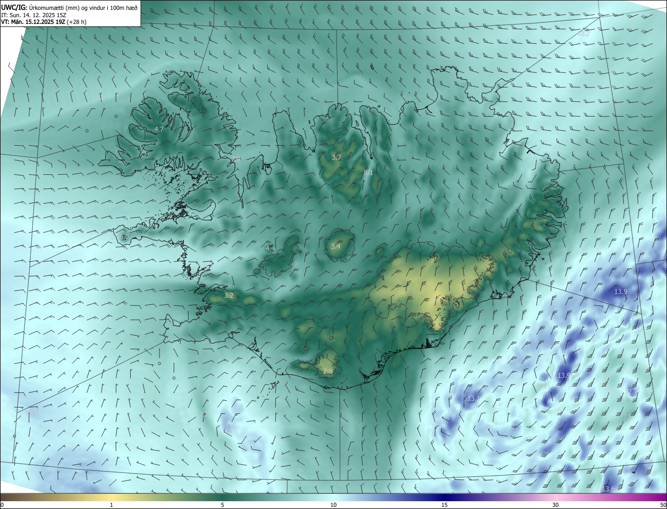This screenshot has width=667, height=509.
Task: Click the 4.7 value over the Westfjords
Action: (x=159, y=129)
